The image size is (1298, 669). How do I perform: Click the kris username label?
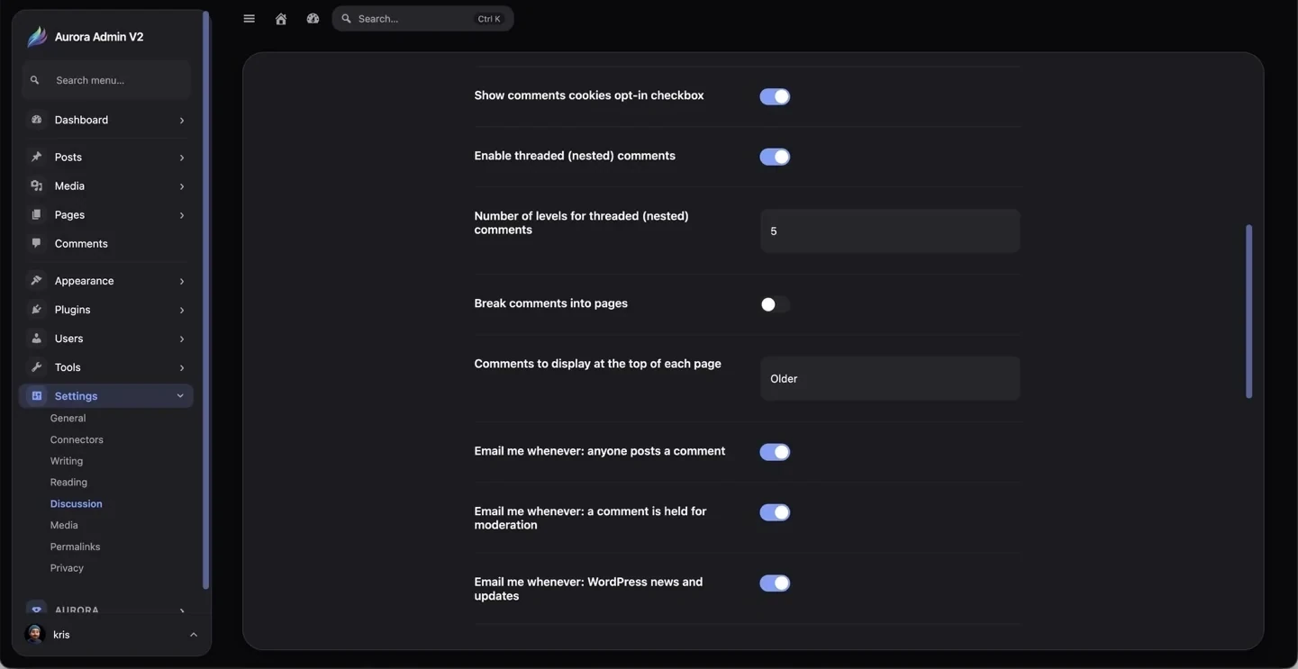click(x=61, y=635)
